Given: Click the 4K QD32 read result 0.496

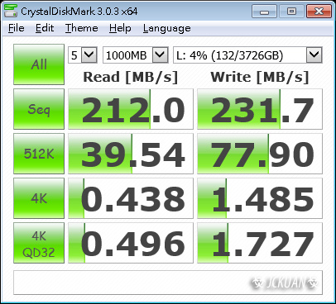Looking at the screenshot, I should (x=131, y=243).
